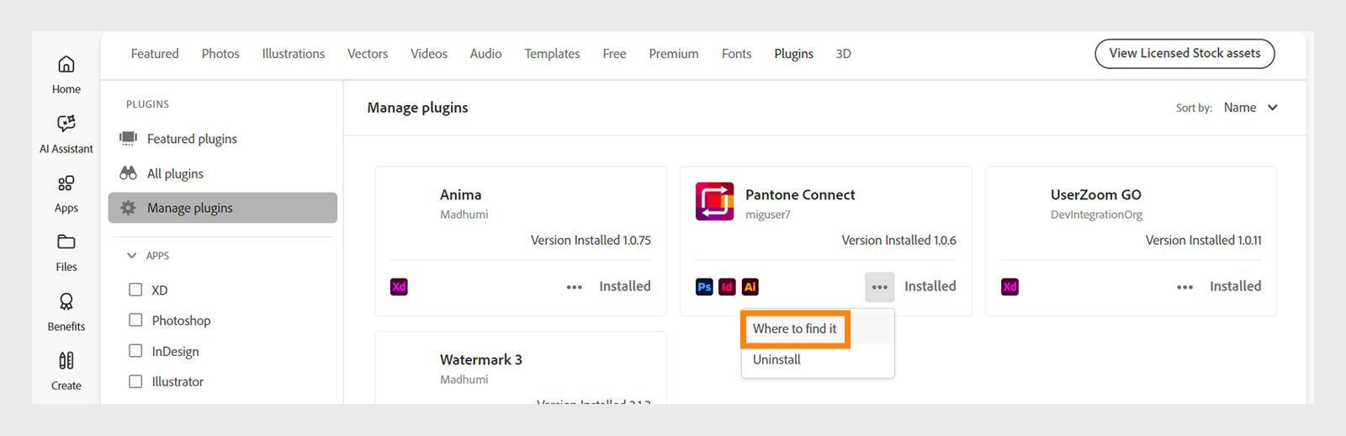Viewport: 1346px width, 436px height.
Task: Switch to the Templates tab
Action: tap(553, 54)
